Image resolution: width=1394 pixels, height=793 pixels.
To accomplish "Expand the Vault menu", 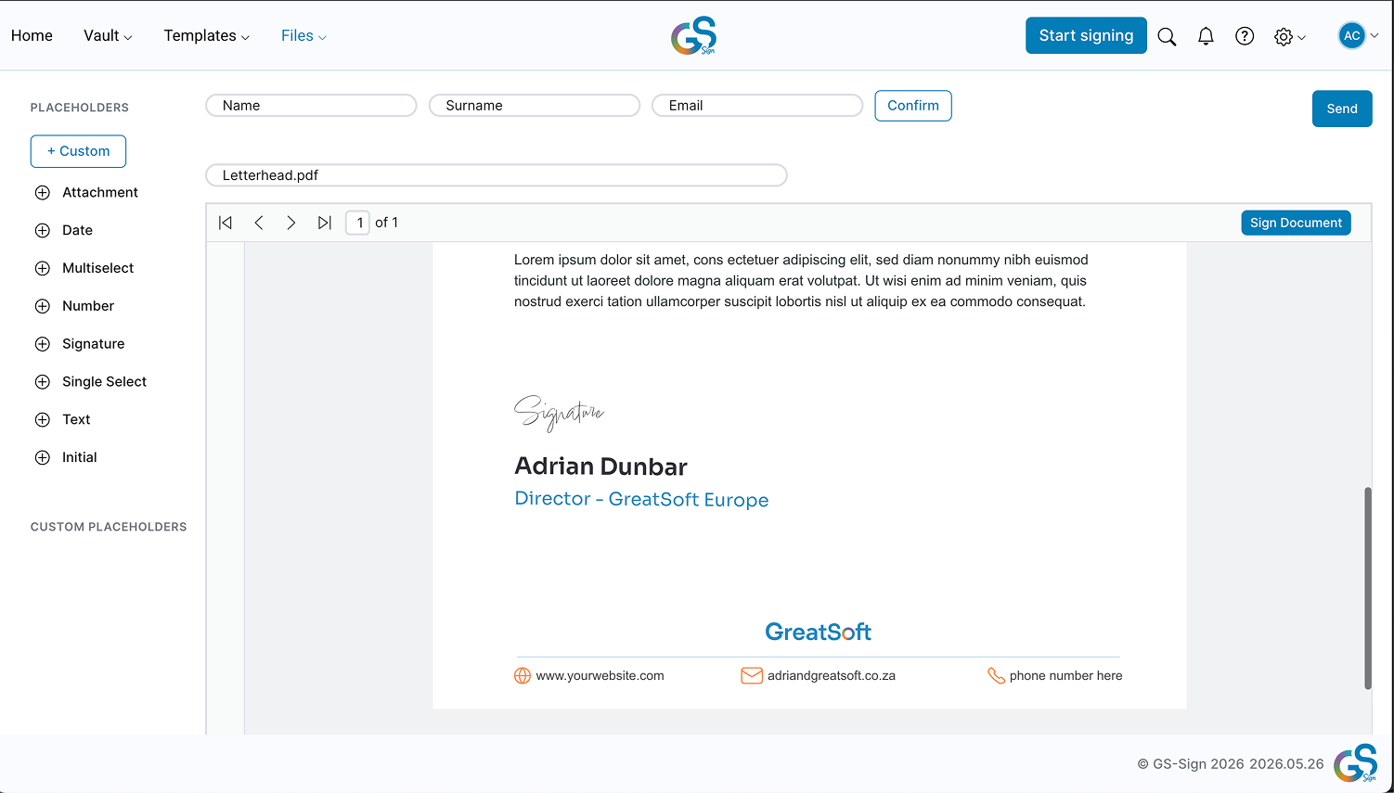I will pos(108,35).
